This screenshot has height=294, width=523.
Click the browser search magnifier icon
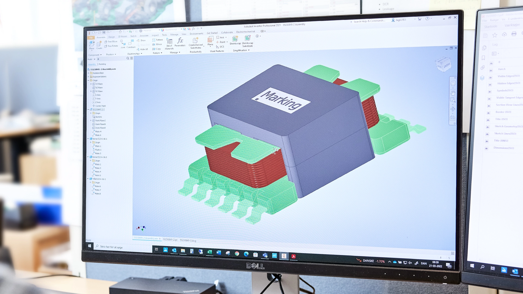pyautogui.click(x=128, y=58)
